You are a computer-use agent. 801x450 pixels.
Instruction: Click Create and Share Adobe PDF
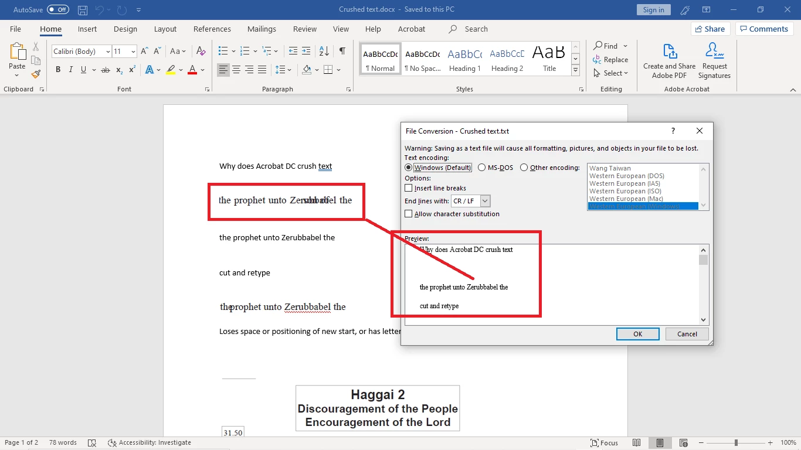(x=669, y=61)
